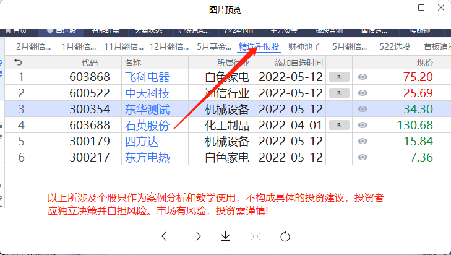Open the 522选股 tab
This screenshot has height=255, width=451.
(x=395, y=46)
